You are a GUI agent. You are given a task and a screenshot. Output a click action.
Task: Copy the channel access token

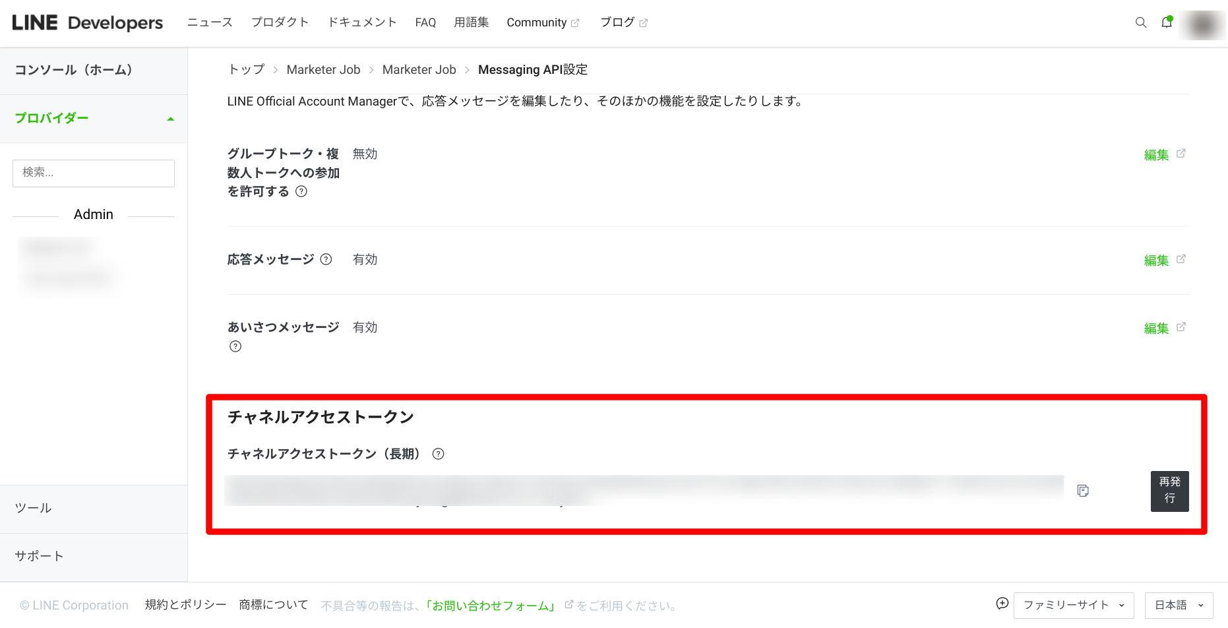(1082, 490)
